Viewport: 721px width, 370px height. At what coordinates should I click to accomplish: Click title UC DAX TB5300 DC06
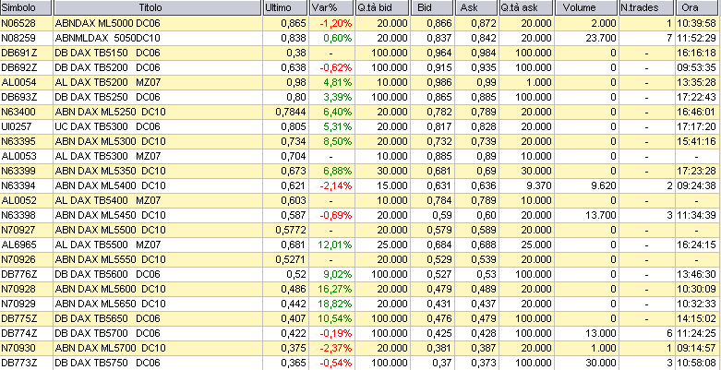[x=108, y=126]
